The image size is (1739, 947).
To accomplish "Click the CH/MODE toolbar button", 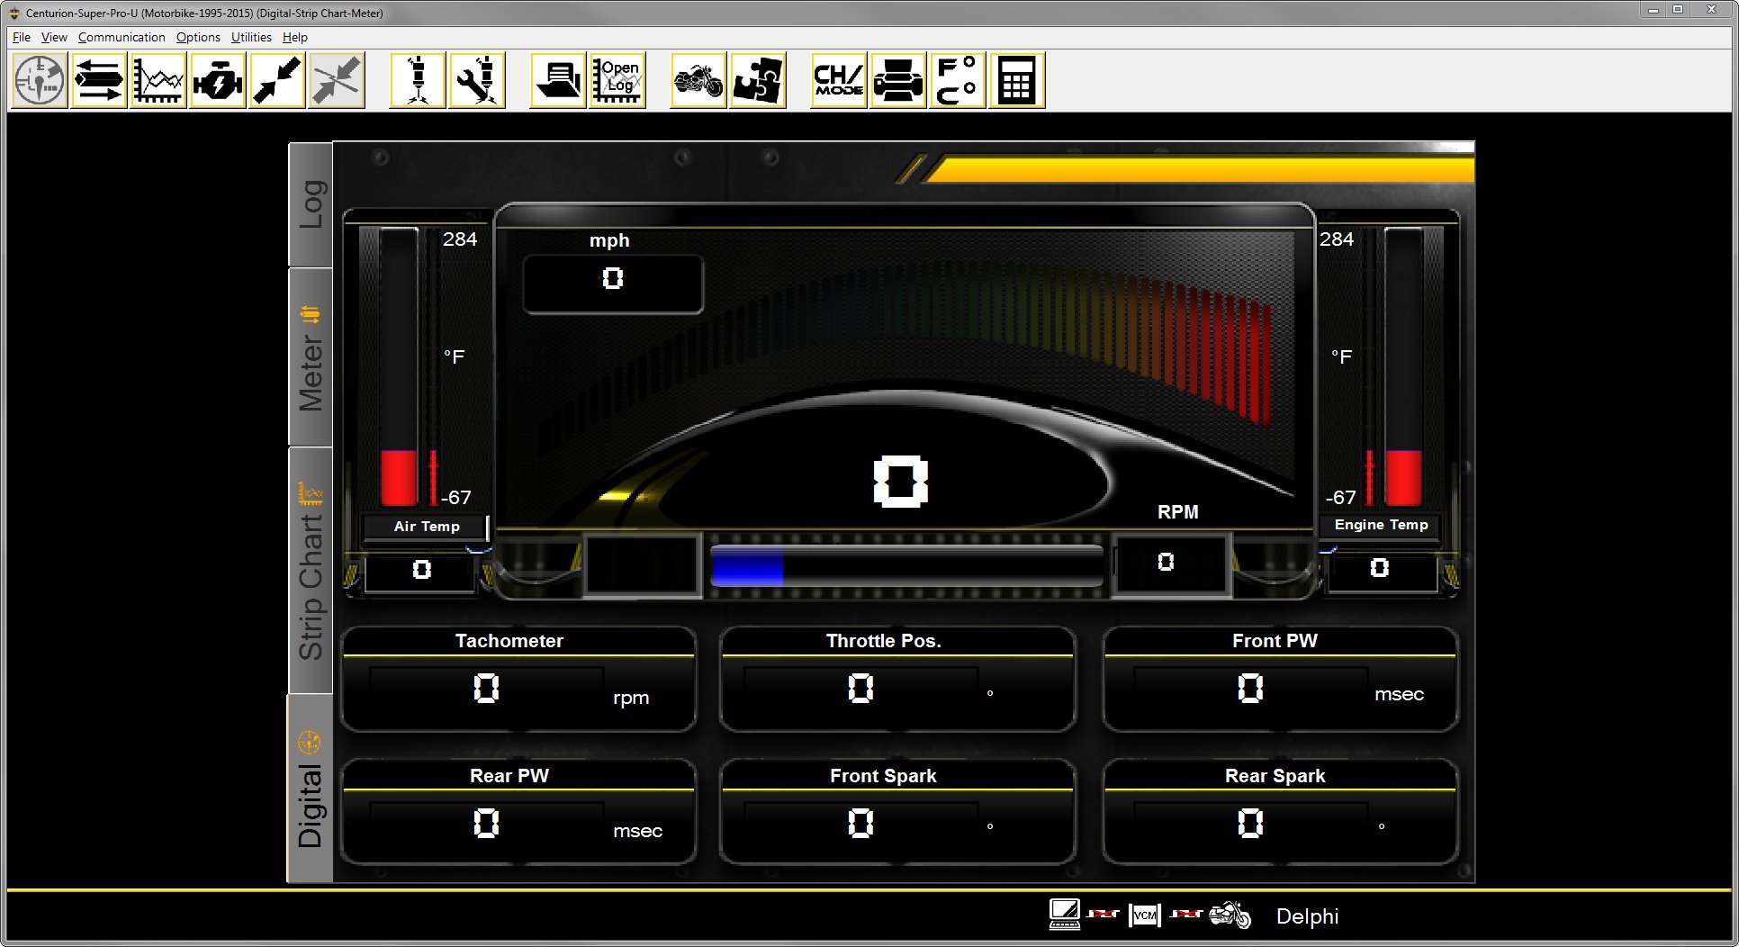I will (839, 81).
